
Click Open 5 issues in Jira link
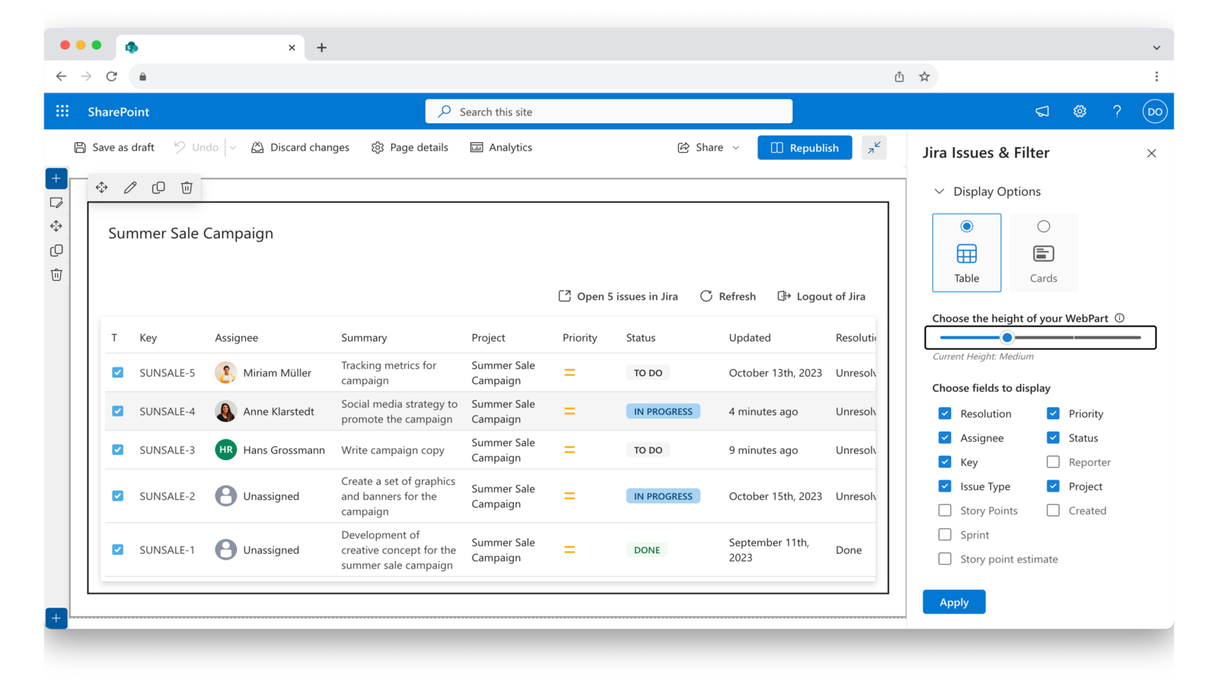618,296
